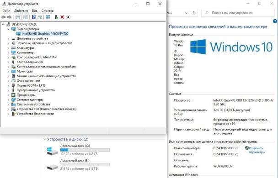Expand Устройства HID (Human Interface Devices)

pyautogui.click(x=8, y=109)
